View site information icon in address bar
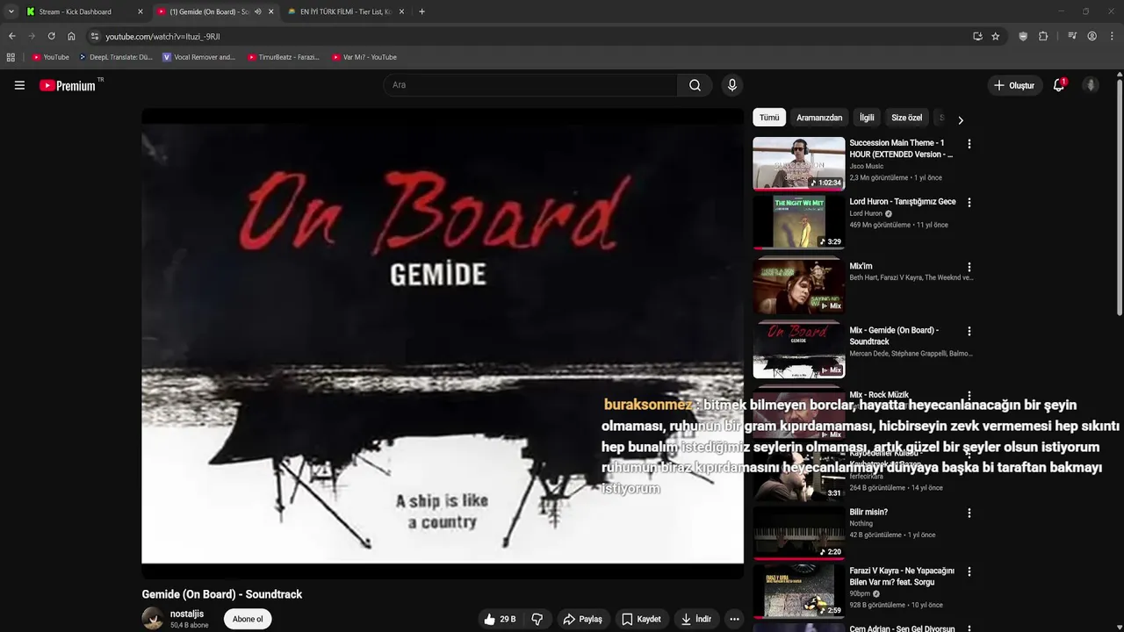 pyautogui.click(x=95, y=36)
